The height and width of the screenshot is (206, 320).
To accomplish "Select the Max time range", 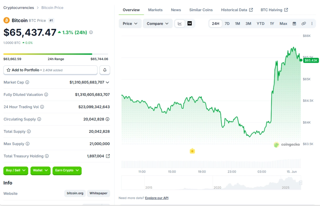I will [x=283, y=24].
